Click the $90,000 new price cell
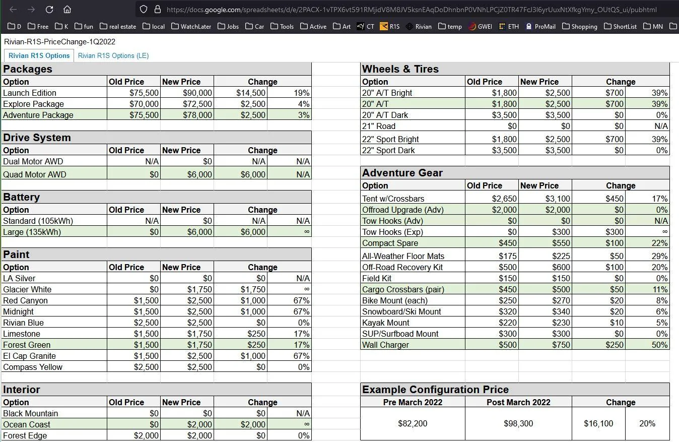Screen dimensions: 679x442 (187, 93)
